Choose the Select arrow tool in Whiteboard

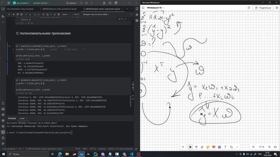click(190, 147)
